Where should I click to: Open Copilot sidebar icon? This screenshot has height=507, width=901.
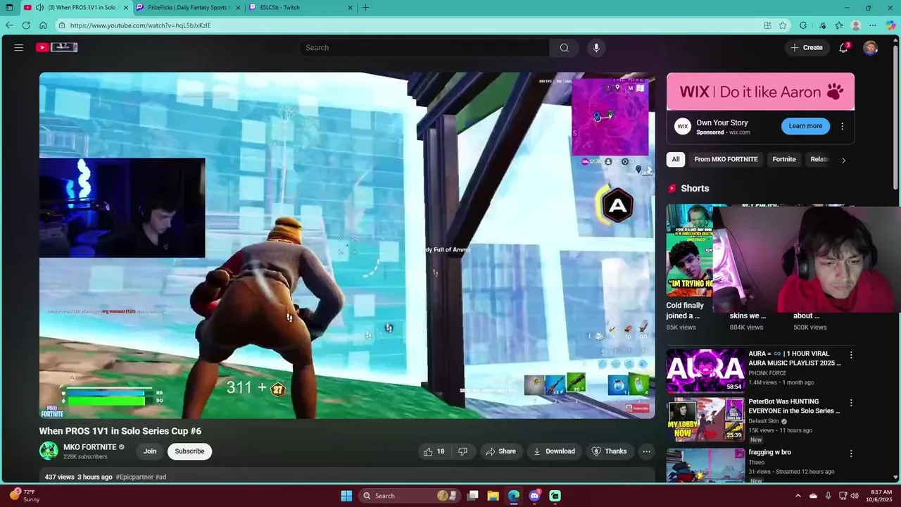[x=891, y=25]
